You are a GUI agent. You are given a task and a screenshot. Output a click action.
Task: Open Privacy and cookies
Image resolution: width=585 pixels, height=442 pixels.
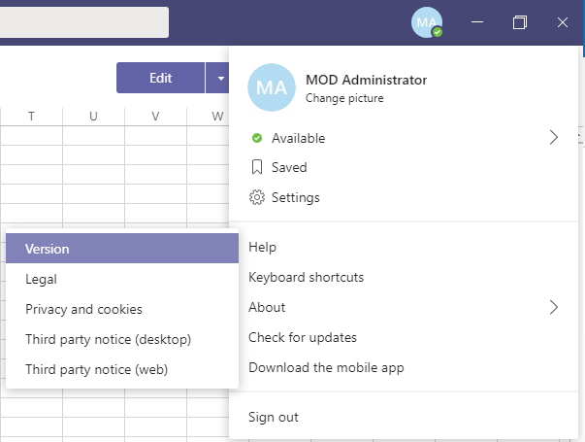click(122, 309)
